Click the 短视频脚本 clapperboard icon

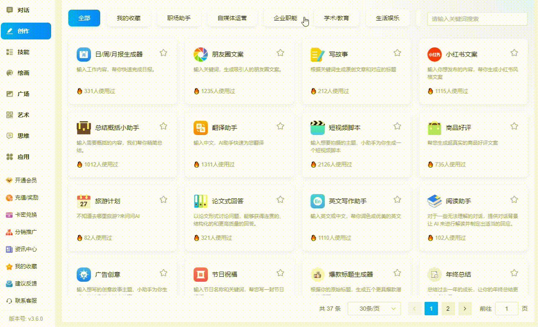point(318,128)
